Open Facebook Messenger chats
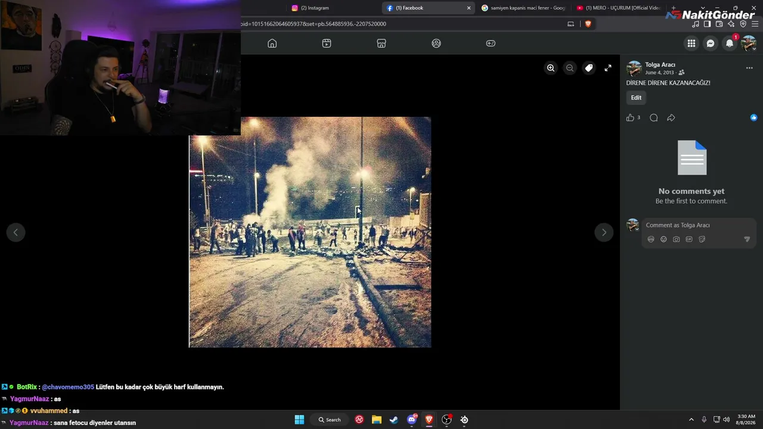Viewport: 763px width, 429px height. click(711, 43)
